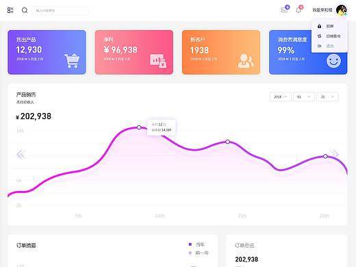Toggle the light purple previous-year legend swatch
This screenshot has width=356, height=267.
(x=190, y=253)
